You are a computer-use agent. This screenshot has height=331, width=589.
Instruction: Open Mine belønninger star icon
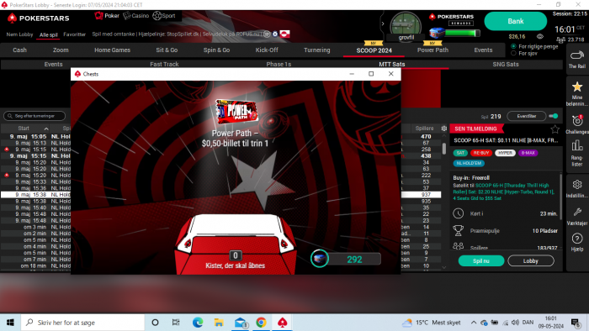pyautogui.click(x=577, y=87)
